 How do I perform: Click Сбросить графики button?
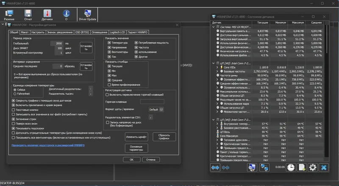click(x=164, y=137)
